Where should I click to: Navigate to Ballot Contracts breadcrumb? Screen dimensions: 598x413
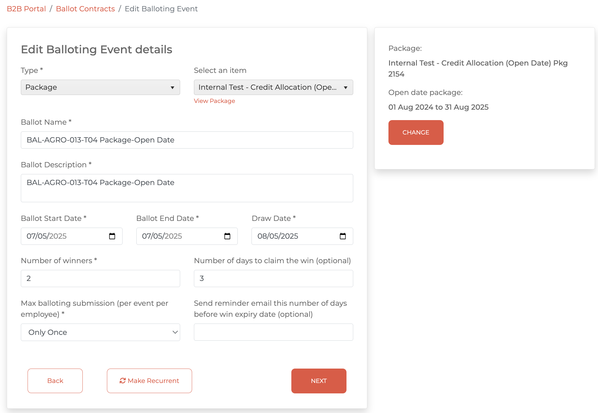[x=85, y=9]
